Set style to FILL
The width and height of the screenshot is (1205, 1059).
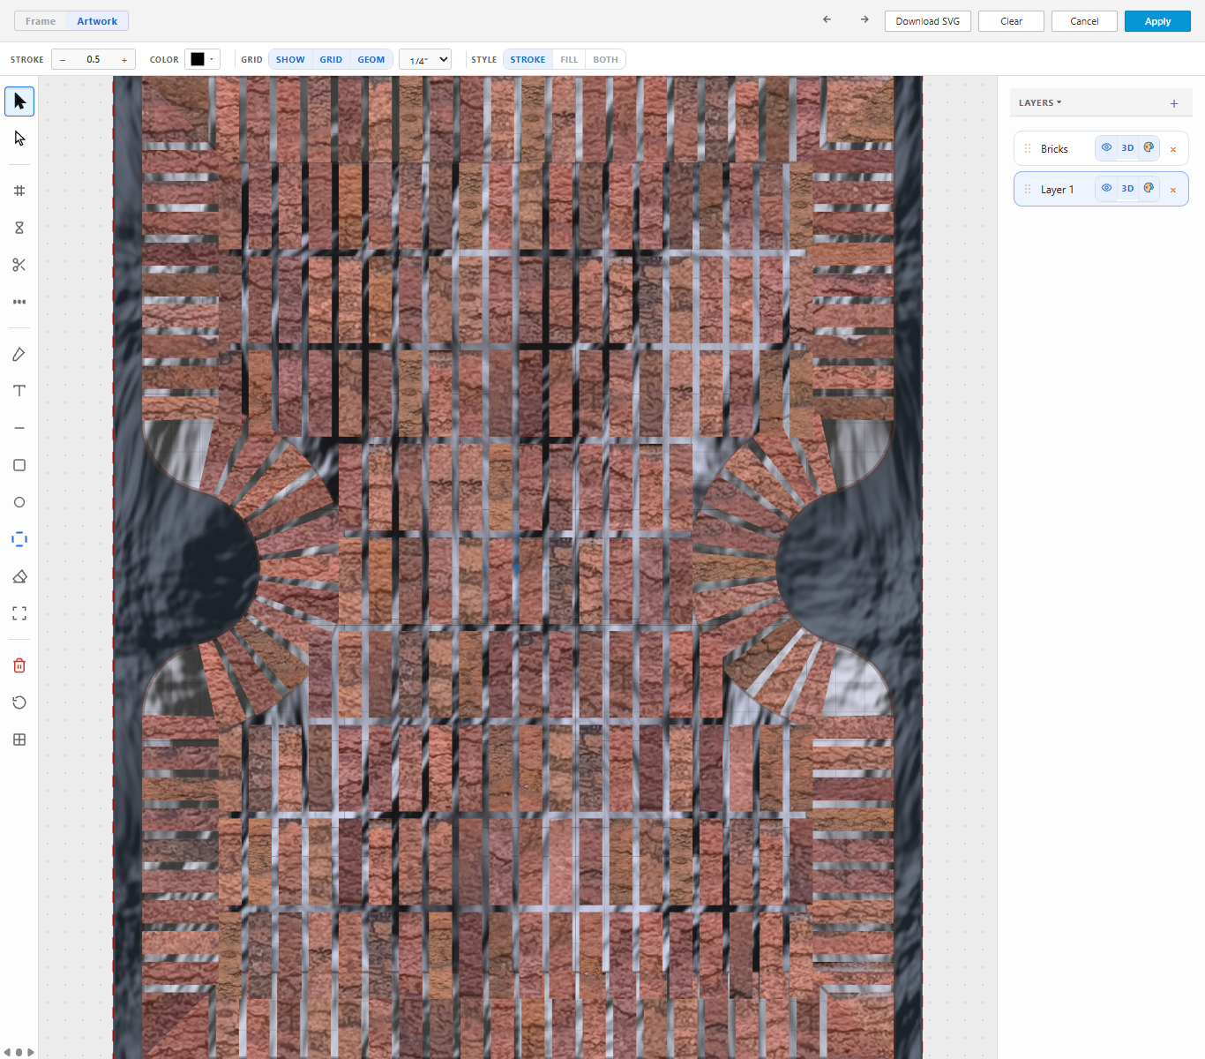pyautogui.click(x=569, y=60)
